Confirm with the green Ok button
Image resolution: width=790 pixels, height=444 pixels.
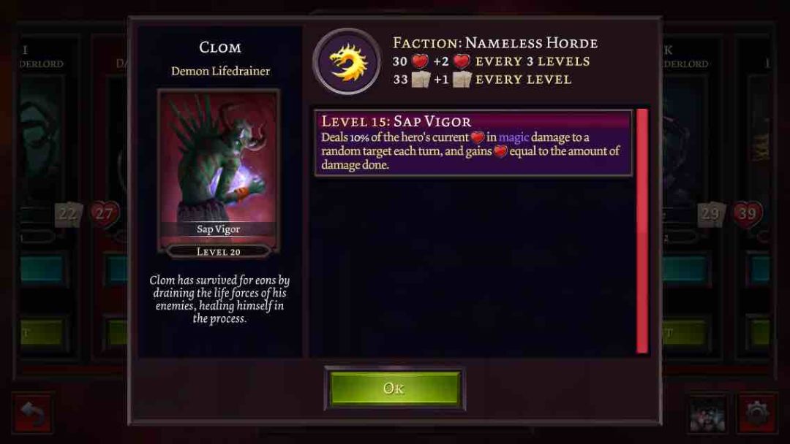(x=394, y=388)
